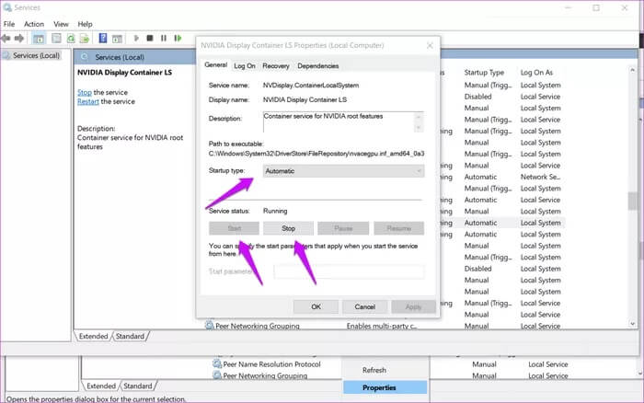Switch to the General tab
The width and height of the screenshot is (644, 403).
click(216, 64)
